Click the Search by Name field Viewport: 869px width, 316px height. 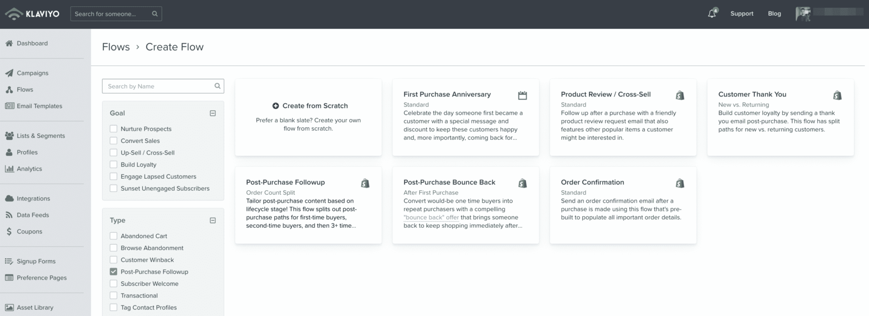[160, 86]
